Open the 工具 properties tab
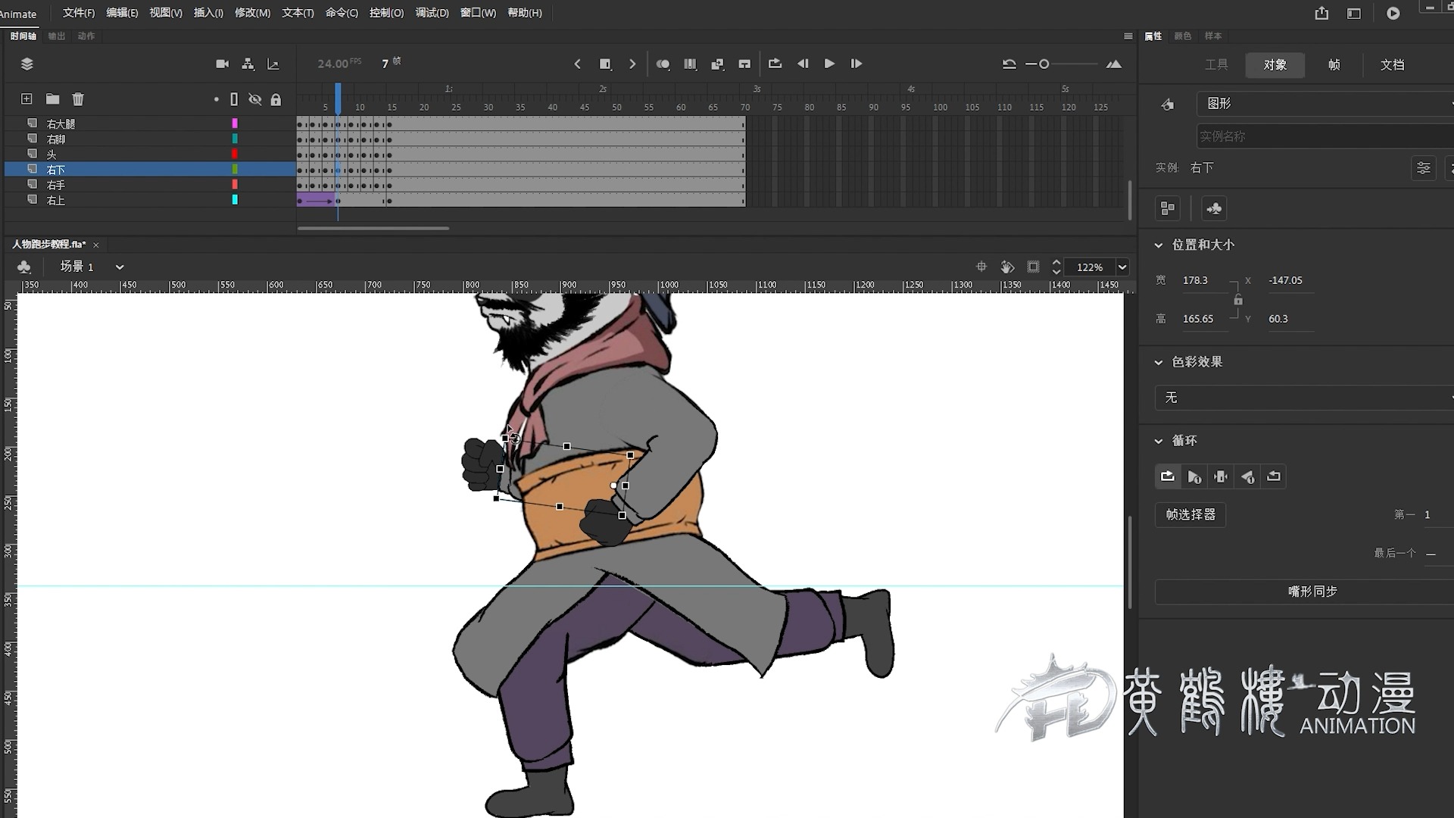1454x818 pixels. pyautogui.click(x=1216, y=64)
